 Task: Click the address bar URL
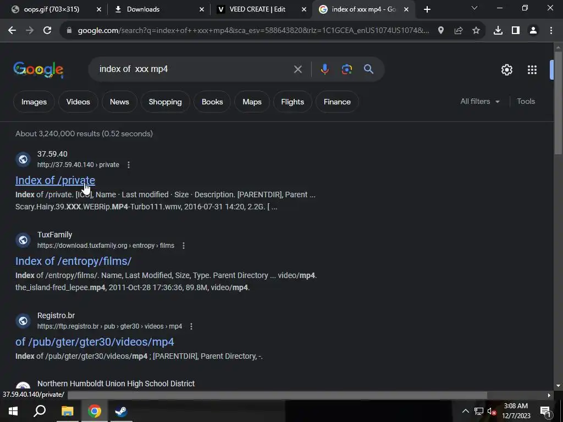point(253,31)
